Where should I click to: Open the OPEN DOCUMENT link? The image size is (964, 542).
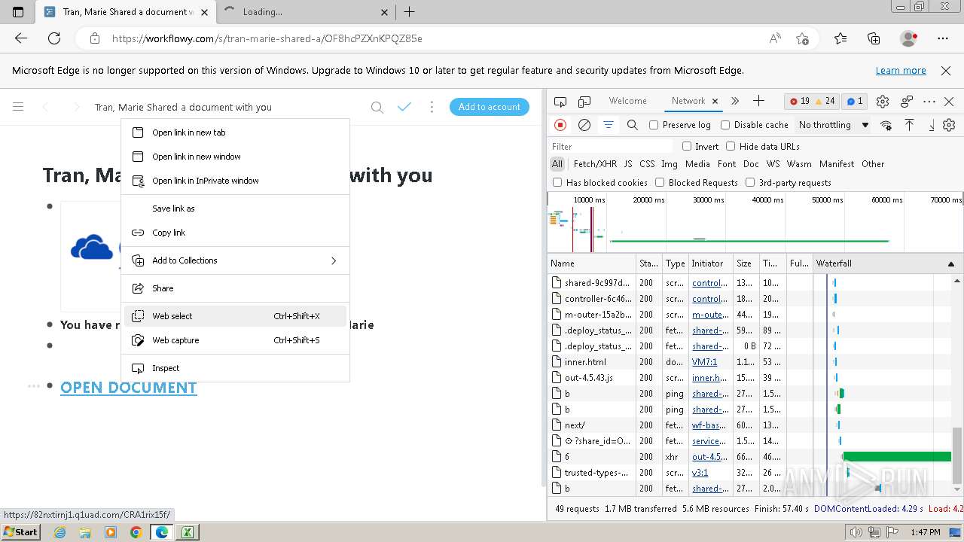(129, 388)
